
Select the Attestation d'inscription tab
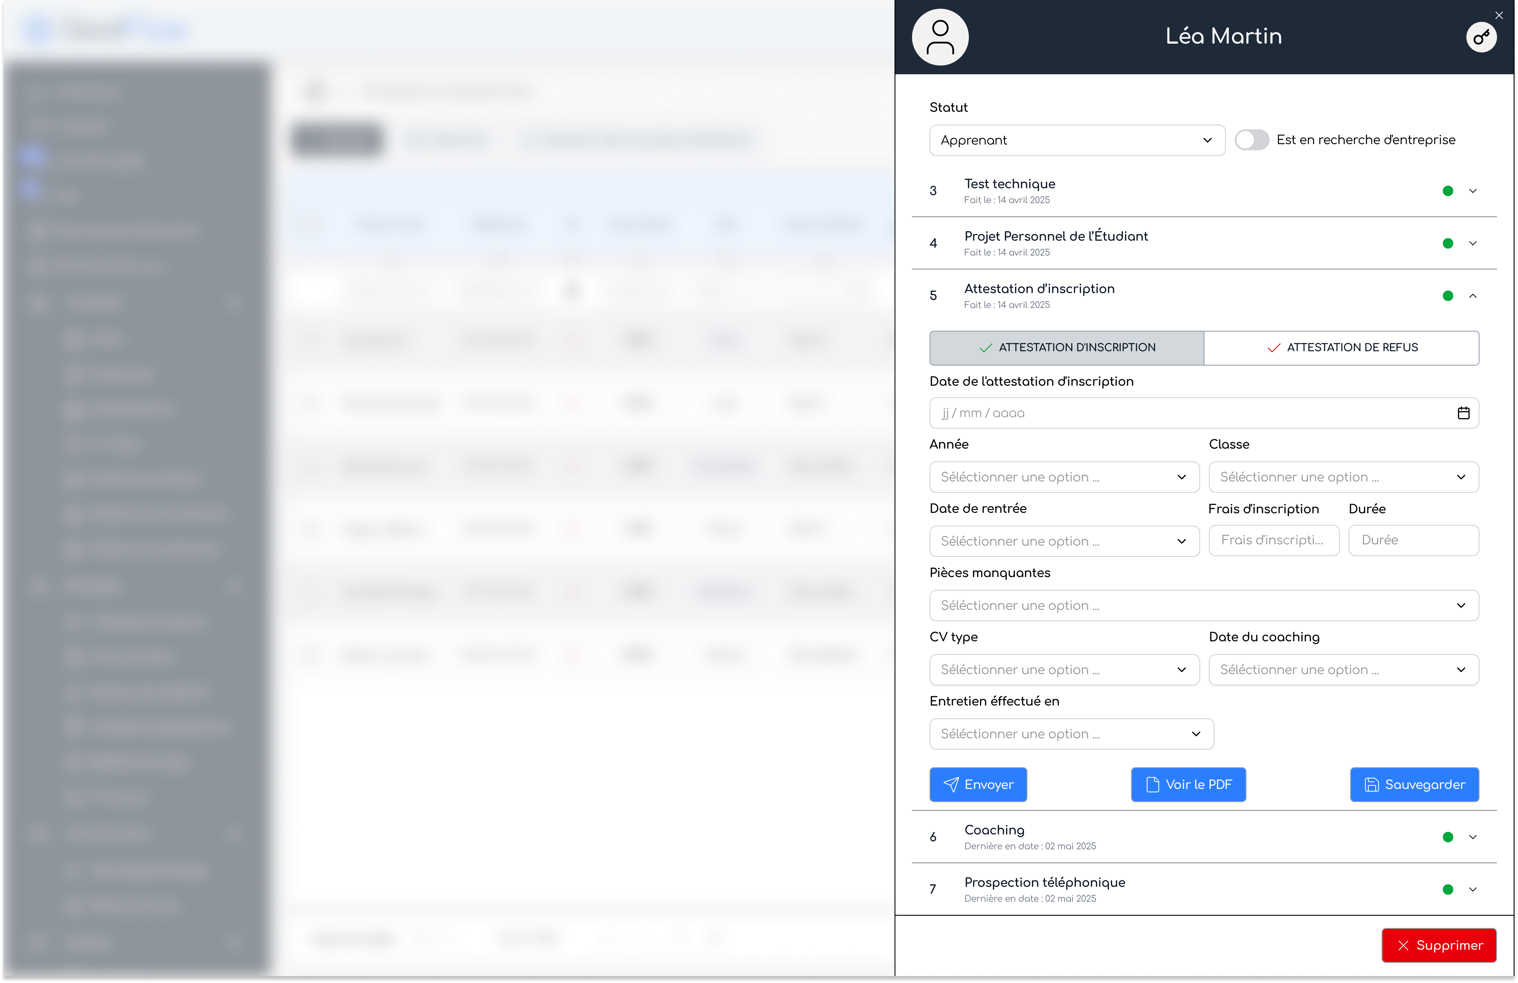tap(1067, 347)
